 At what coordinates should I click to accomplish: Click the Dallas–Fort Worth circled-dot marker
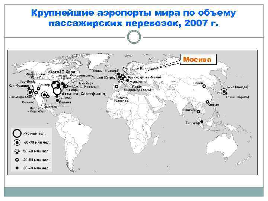tap(44, 95)
